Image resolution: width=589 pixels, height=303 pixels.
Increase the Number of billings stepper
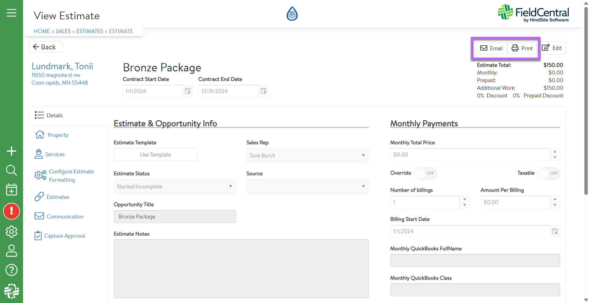465,199
